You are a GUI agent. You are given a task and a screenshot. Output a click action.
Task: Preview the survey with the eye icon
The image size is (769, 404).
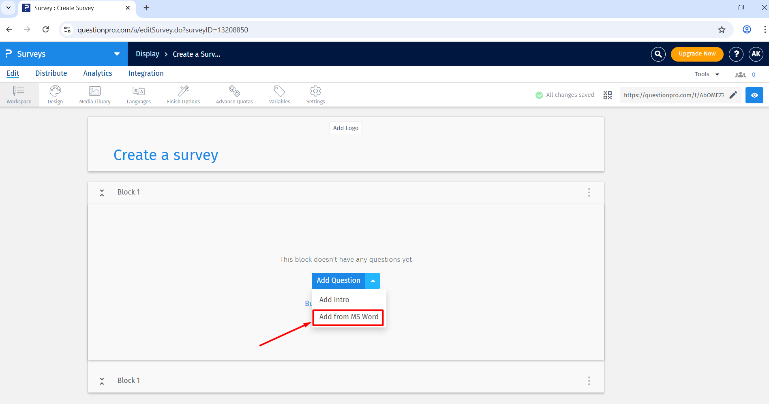[x=754, y=95]
